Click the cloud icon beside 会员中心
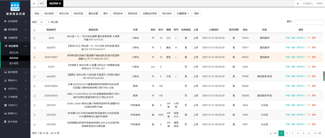 [5, 89]
